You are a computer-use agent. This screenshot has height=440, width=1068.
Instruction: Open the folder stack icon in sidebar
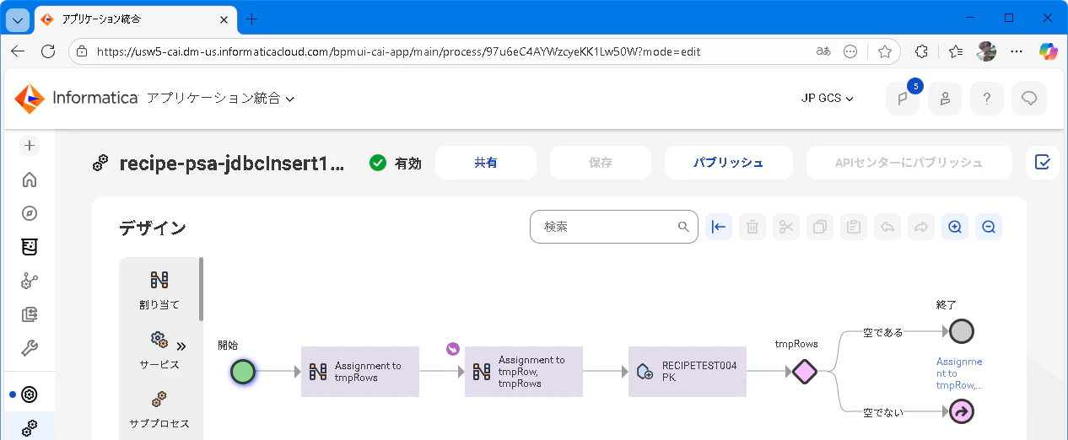point(30,314)
